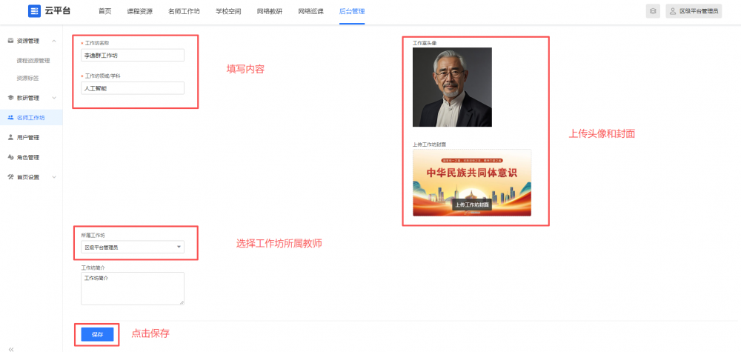Open the 网络教研 top navigation tab

[270, 11]
